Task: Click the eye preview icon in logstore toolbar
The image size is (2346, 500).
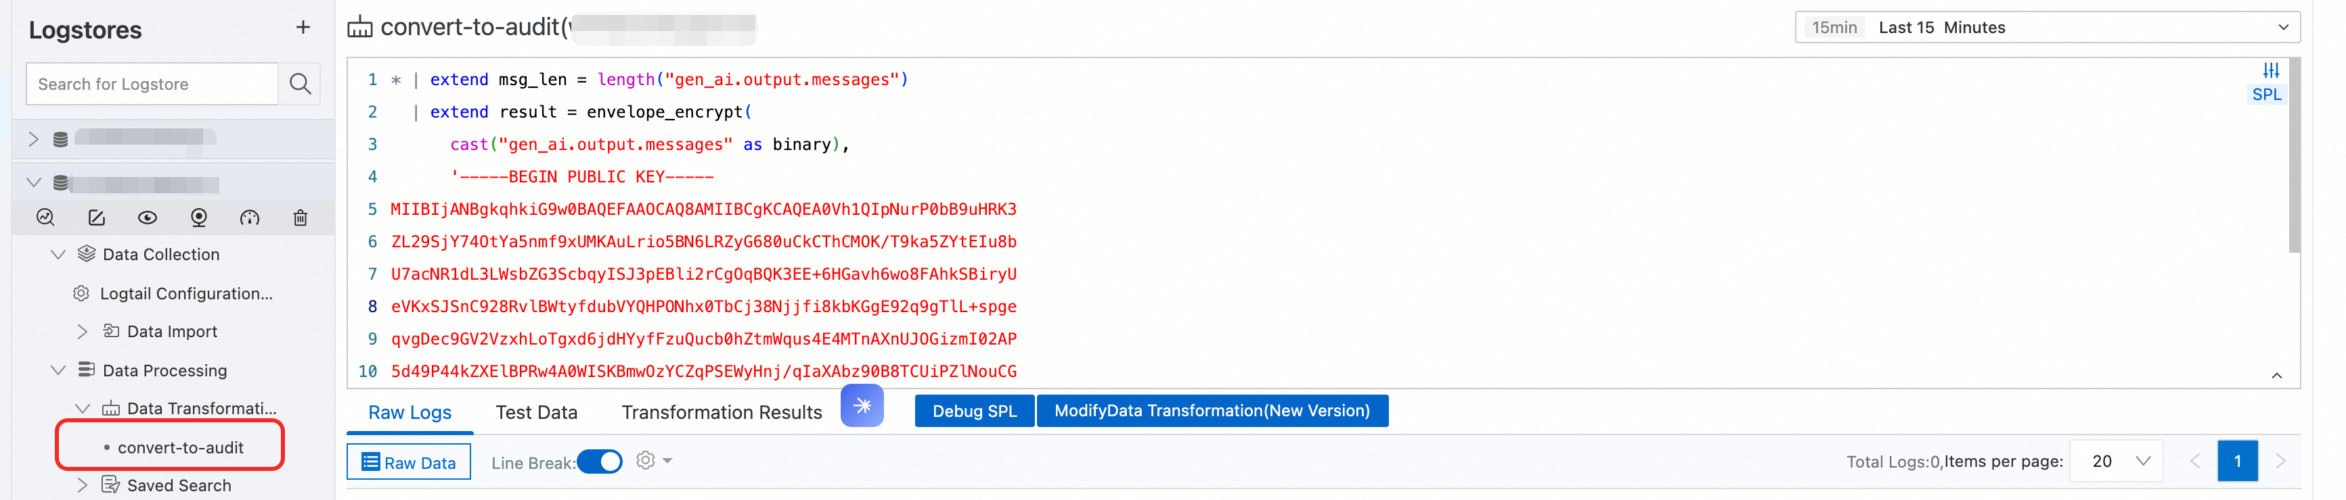Action: [148, 218]
